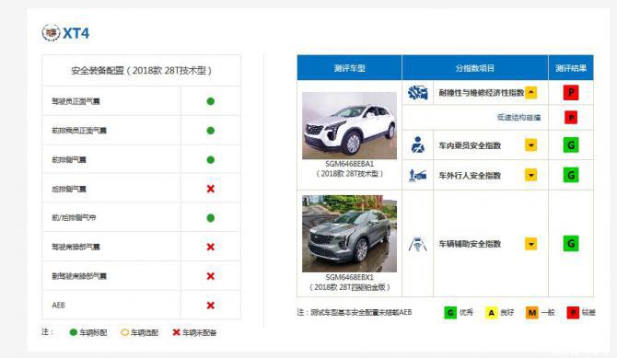
Task: Click the XT4 model title
Action: (76, 33)
